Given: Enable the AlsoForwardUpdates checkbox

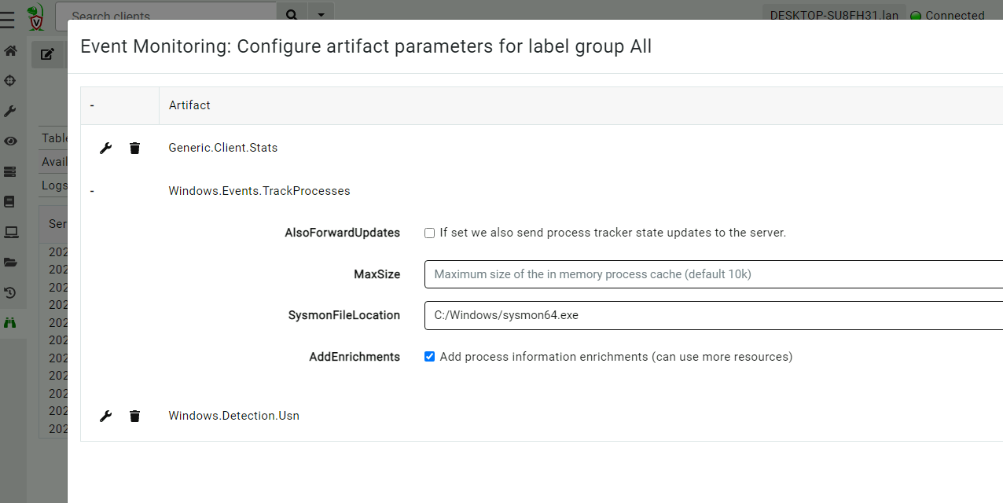Looking at the screenshot, I should 429,233.
